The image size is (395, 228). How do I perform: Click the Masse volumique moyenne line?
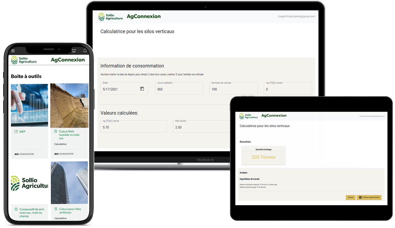click(258, 185)
